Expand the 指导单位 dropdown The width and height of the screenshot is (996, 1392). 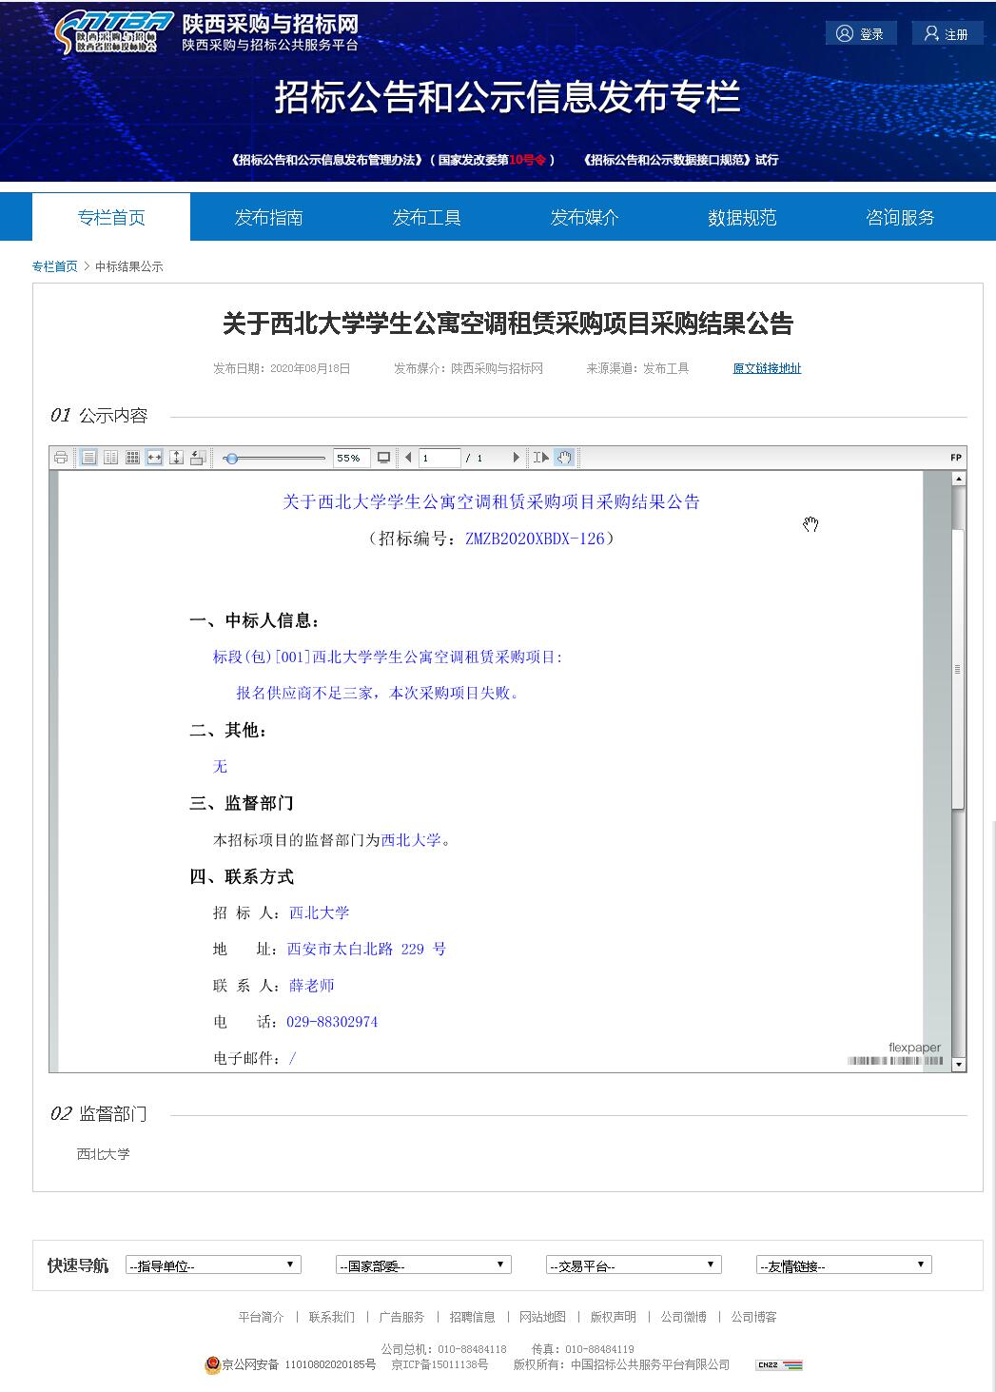coord(213,1265)
